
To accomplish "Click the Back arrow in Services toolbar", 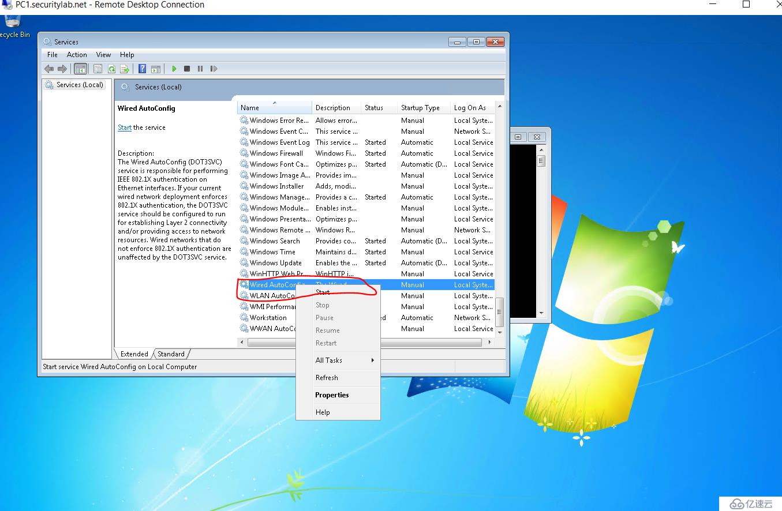I will pyautogui.click(x=49, y=69).
